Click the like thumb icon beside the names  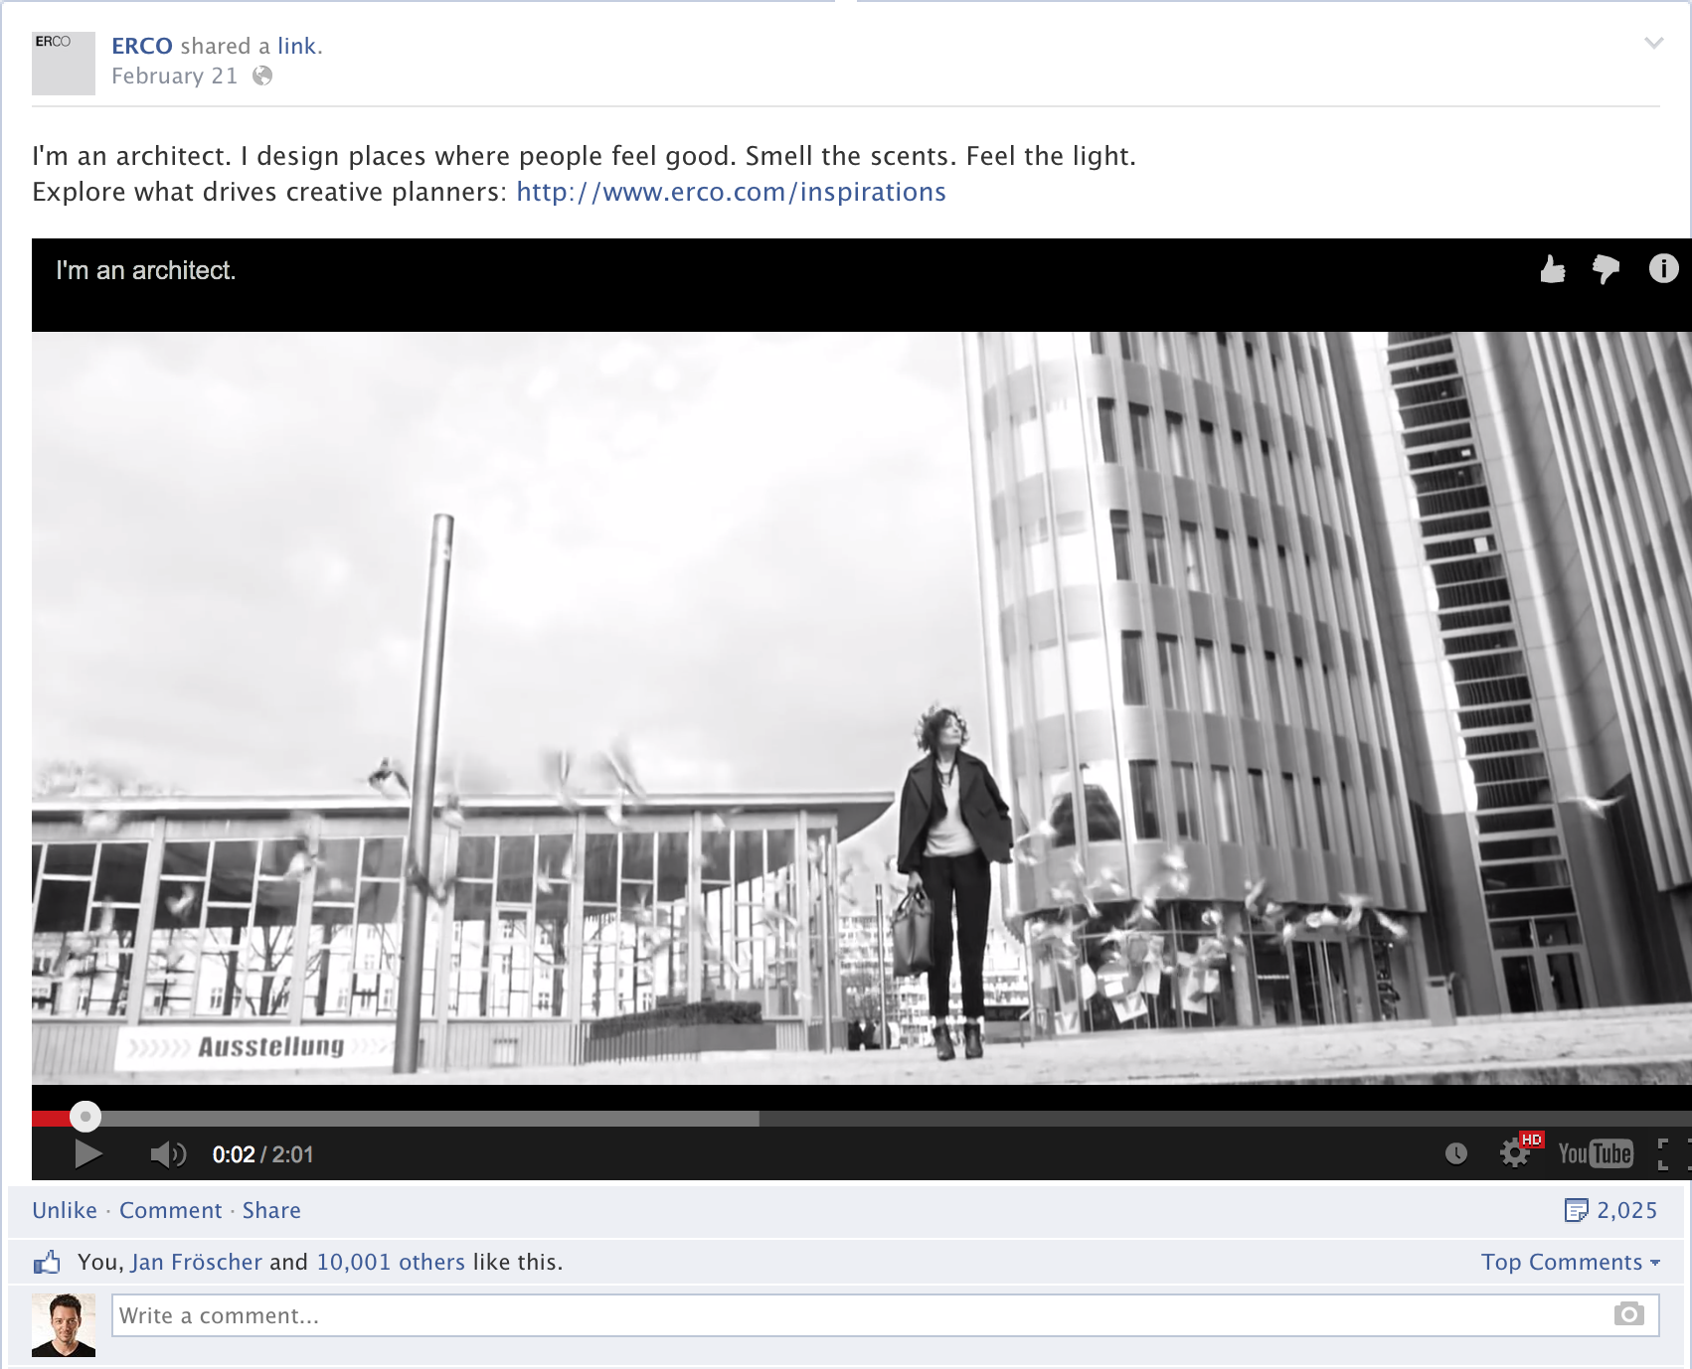[x=47, y=1263]
